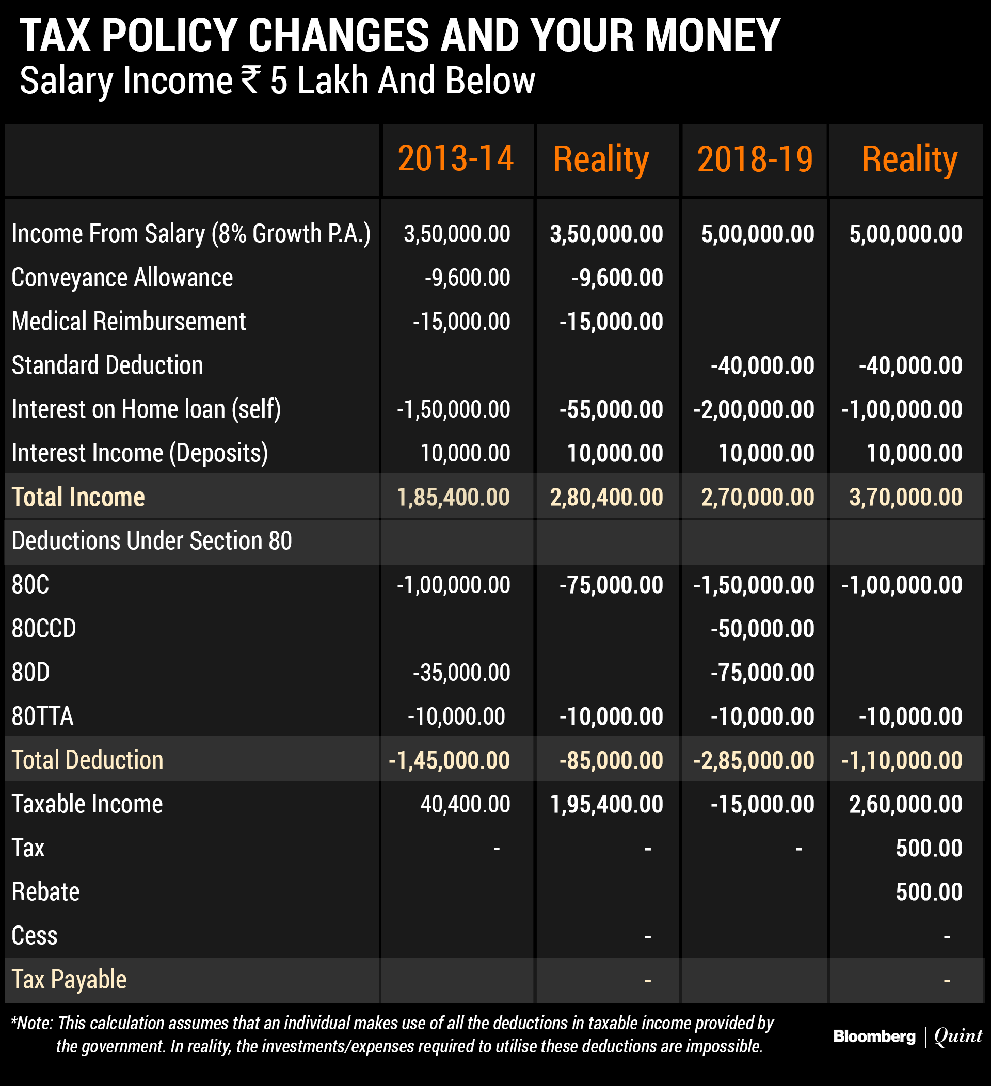Image resolution: width=991 pixels, height=1086 pixels.
Task: Click Interest on Home loan (self) label
Action: pos(146,409)
